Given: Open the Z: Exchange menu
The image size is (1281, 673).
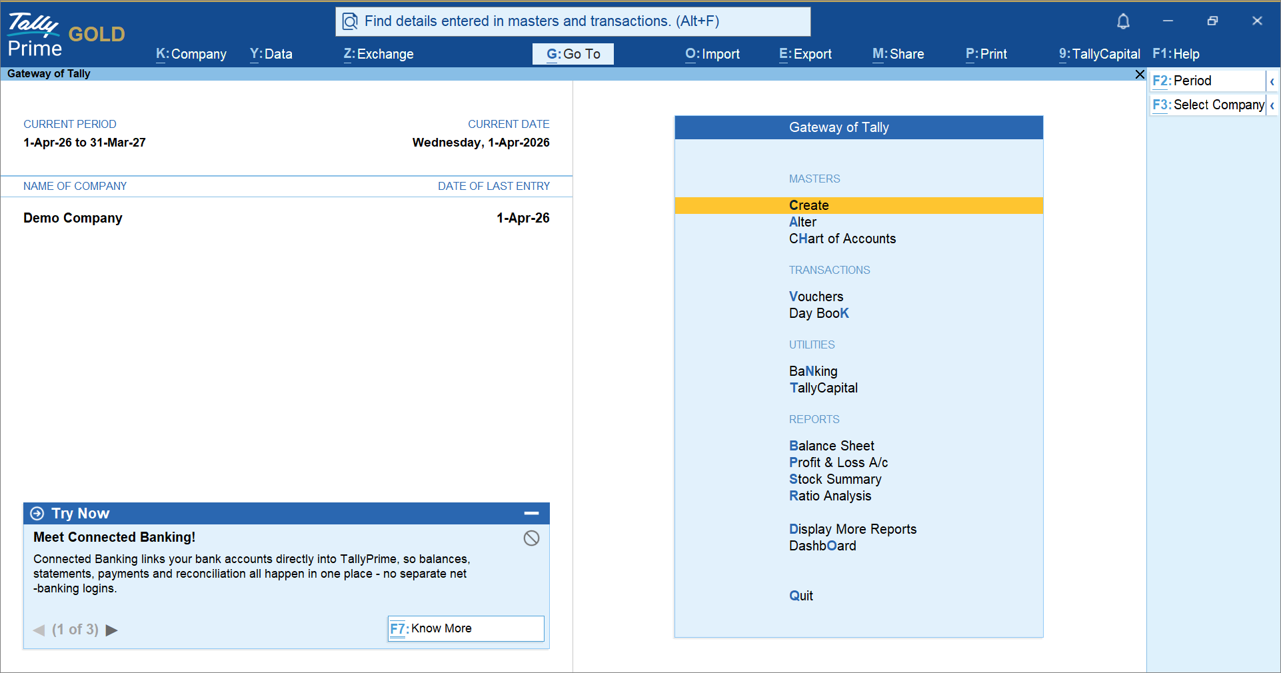Looking at the screenshot, I should (x=379, y=54).
